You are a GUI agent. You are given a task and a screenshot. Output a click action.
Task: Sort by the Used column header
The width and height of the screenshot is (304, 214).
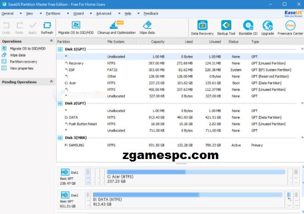(180, 42)
